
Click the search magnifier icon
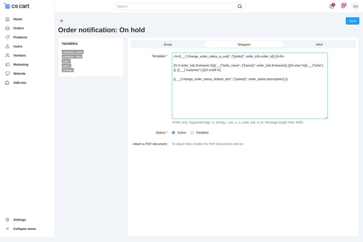tap(240, 6)
